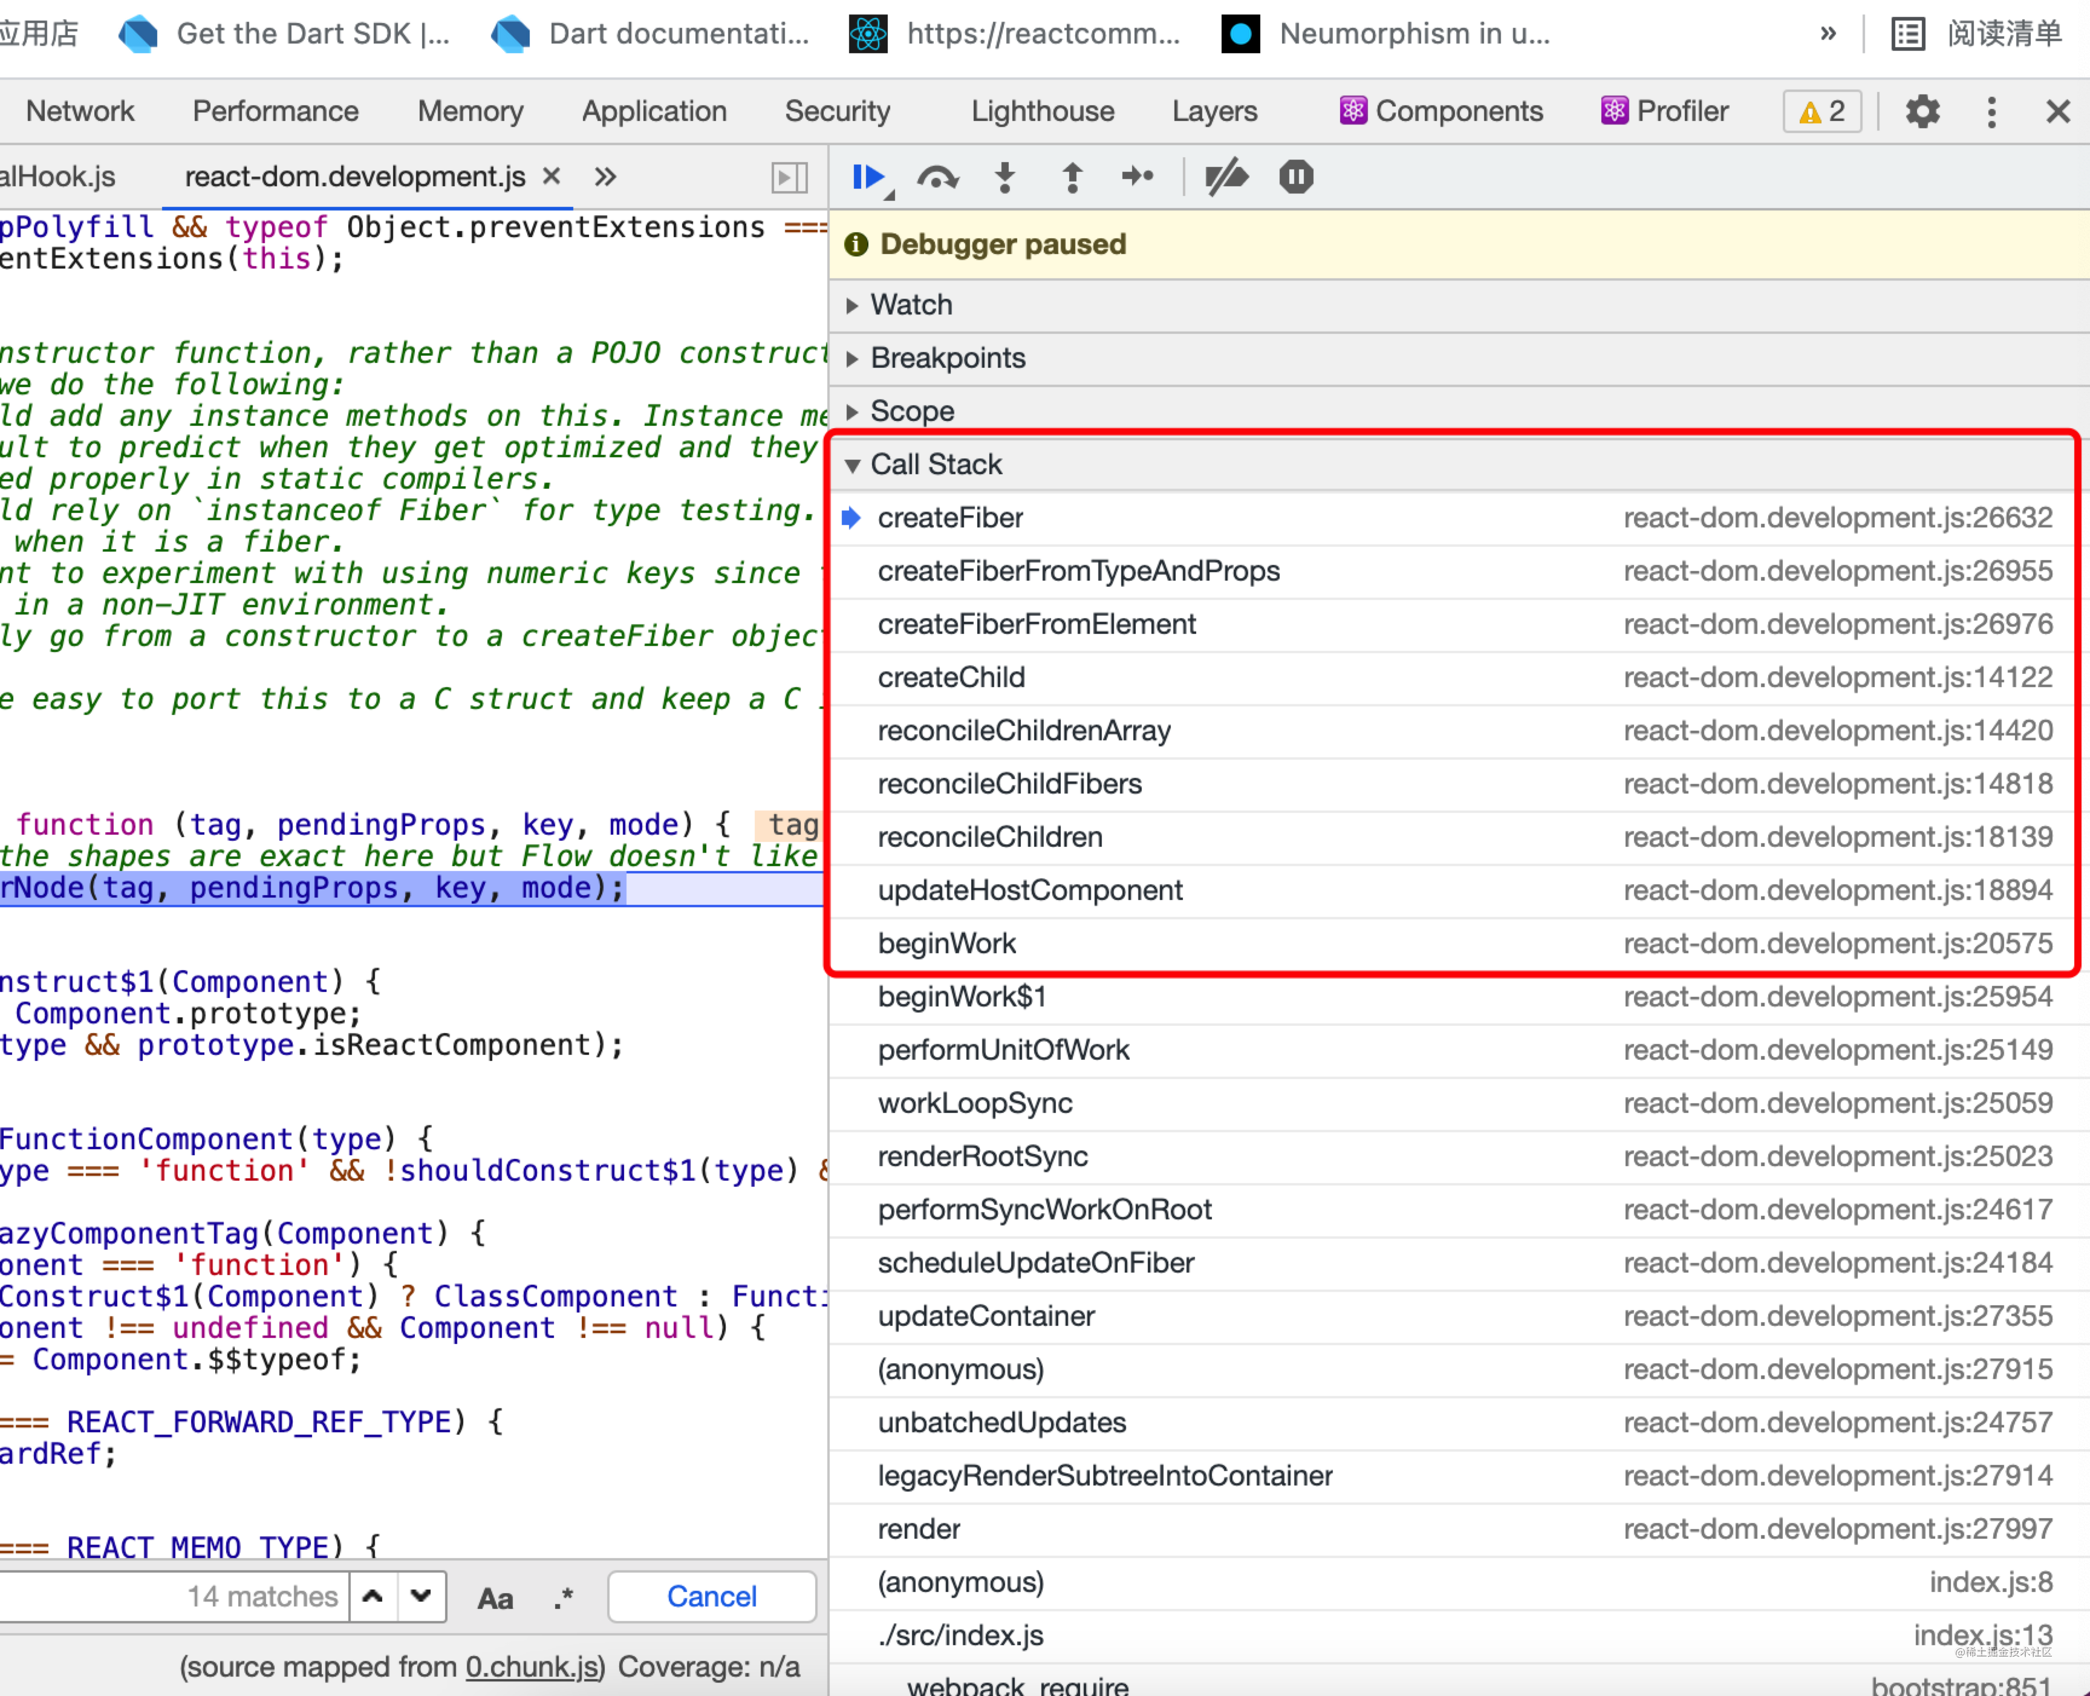Viewport: 2090px width, 1696px height.
Task: Expand the Scope section
Action: (1459, 411)
